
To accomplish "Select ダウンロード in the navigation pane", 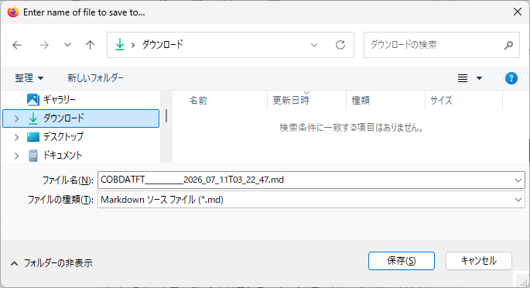I will pos(80,118).
